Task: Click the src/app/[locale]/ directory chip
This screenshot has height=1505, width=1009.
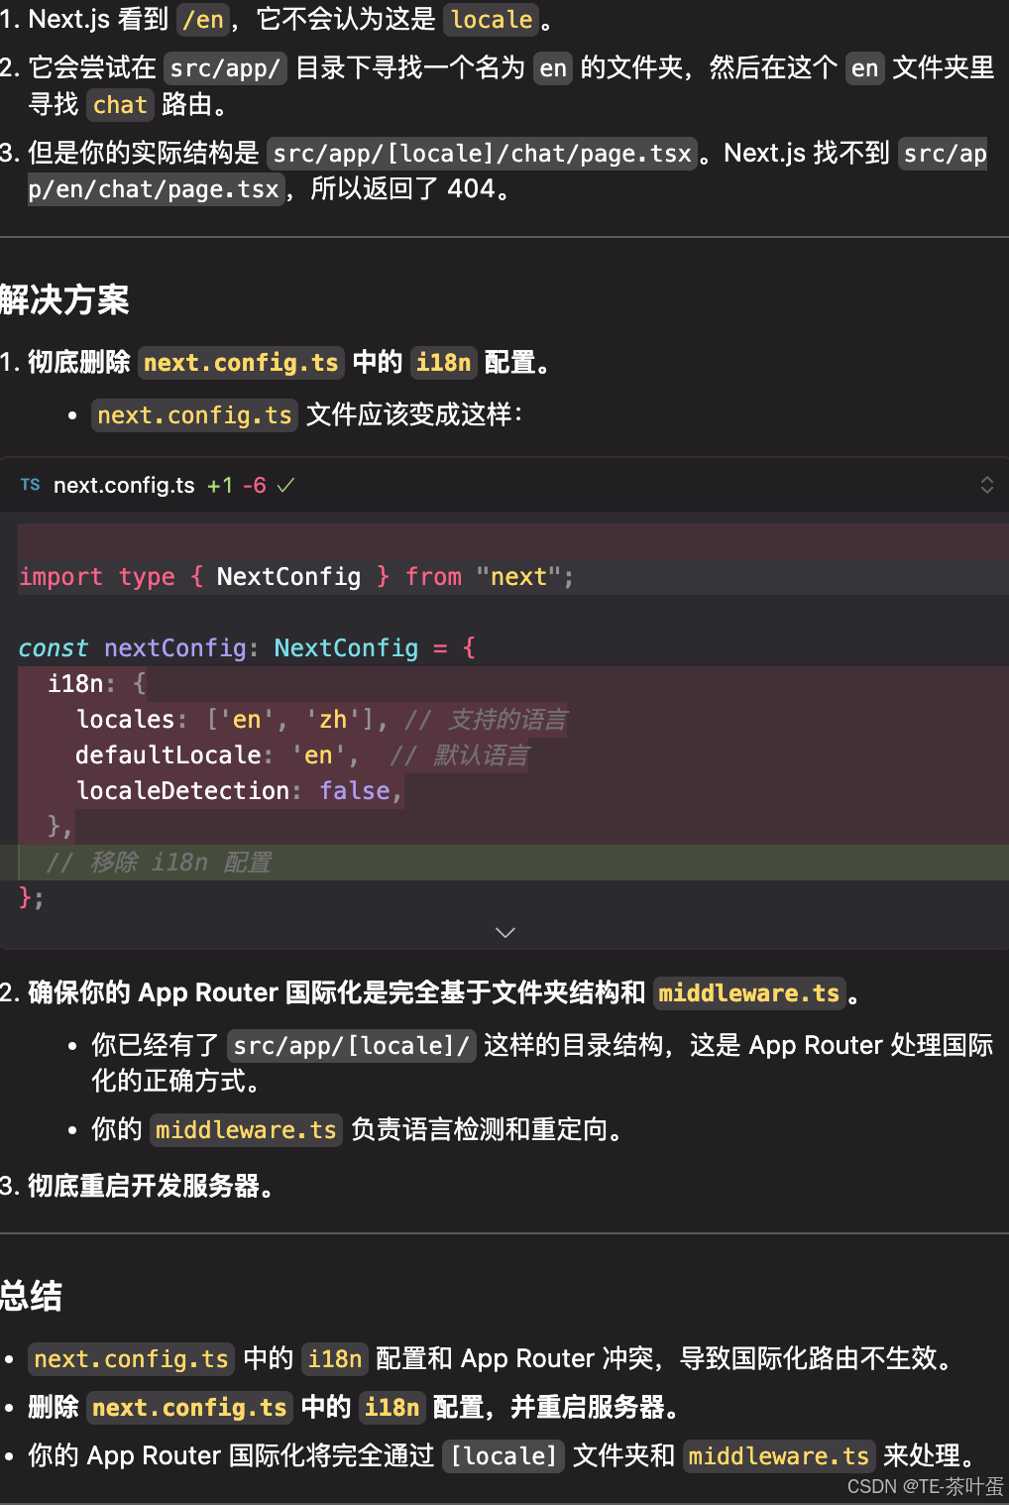Action: [351, 1045]
